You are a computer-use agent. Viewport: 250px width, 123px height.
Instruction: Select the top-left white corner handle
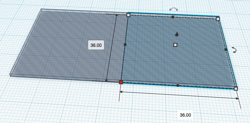pos(128,15)
